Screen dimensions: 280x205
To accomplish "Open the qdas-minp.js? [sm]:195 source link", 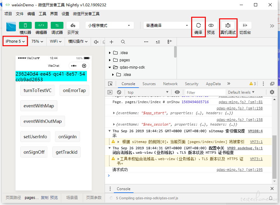I will coord(239,170).
